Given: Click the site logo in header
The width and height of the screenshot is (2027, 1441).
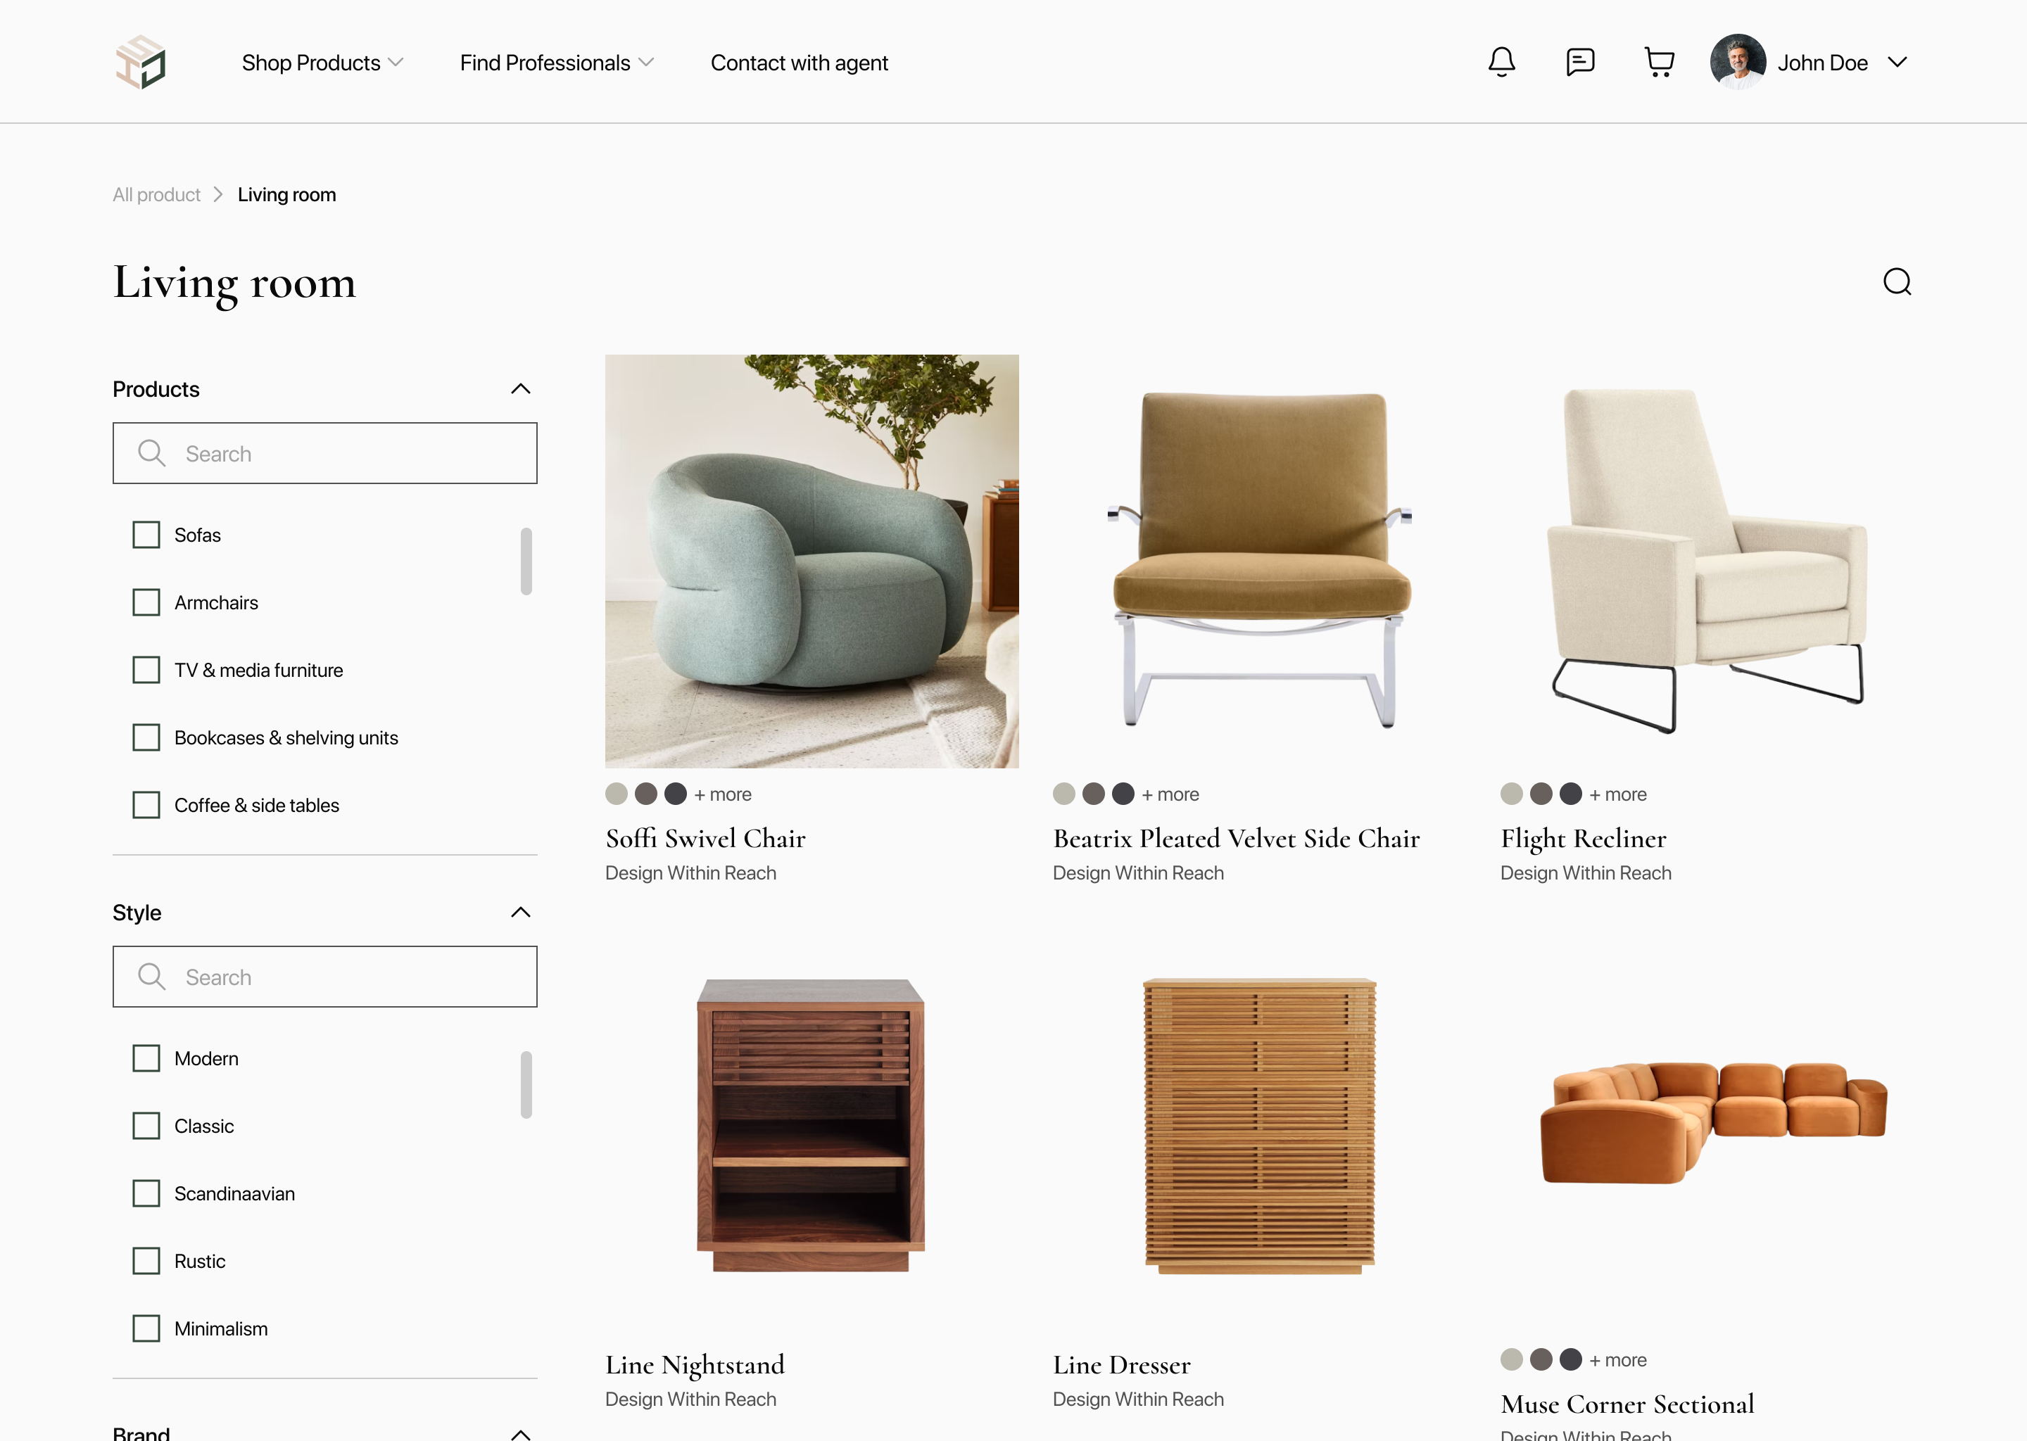Looking at the screenshot, I should point(141,62).
